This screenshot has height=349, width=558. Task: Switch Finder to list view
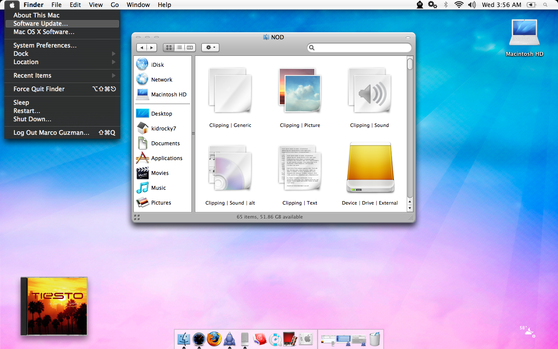pyautogui.click(x=179, y=48)
